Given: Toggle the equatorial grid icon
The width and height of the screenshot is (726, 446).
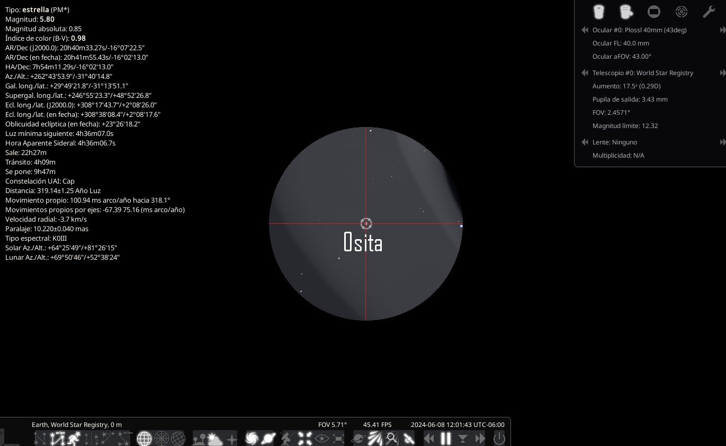Looking at the screenshot, I should [145, 438].
